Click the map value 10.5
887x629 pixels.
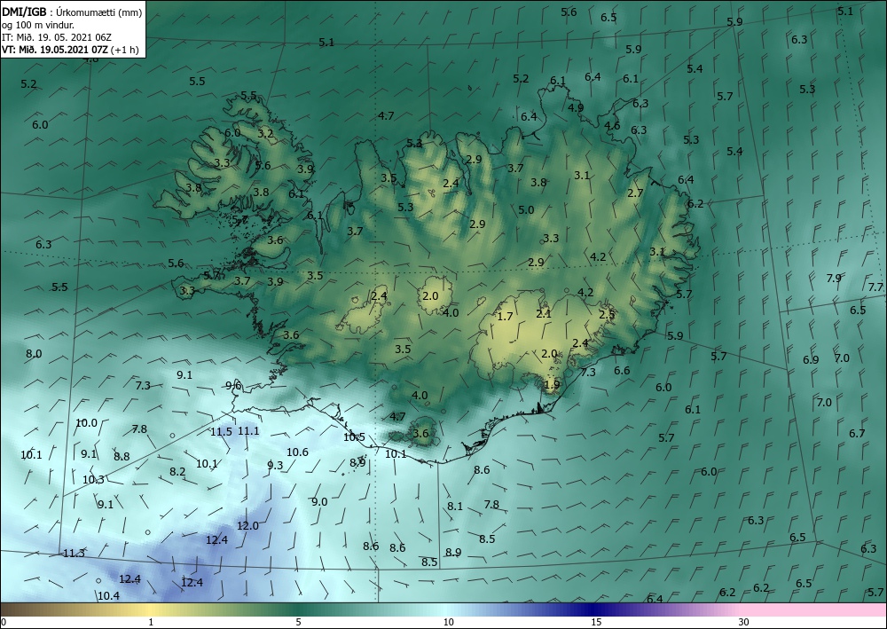point(354,436)
